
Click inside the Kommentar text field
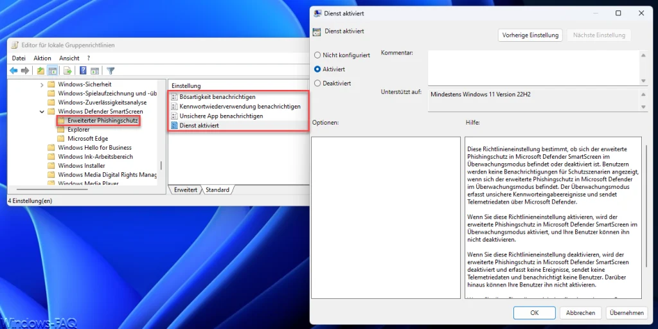(533, 67)
